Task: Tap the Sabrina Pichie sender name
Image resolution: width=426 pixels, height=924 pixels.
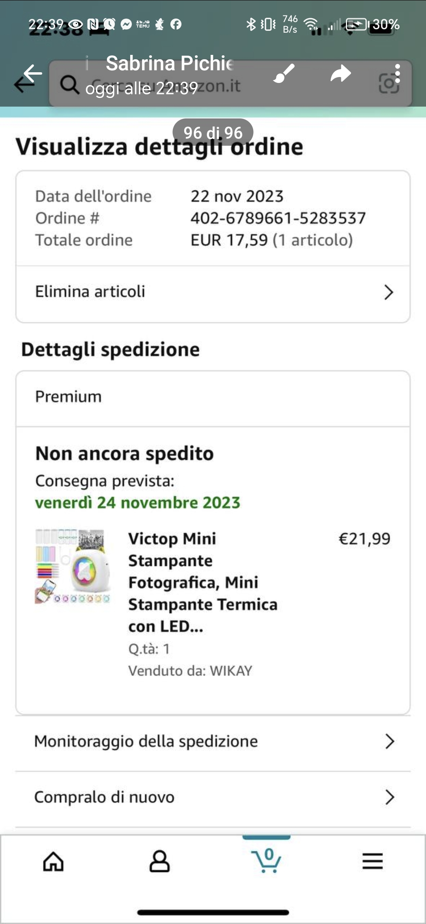Action: click(170, 63)
